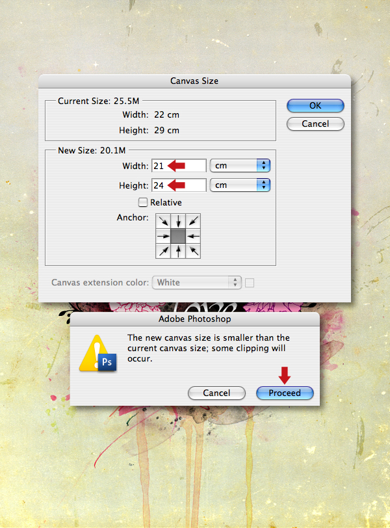Screen dimensions: 390x528
Task: Set anchor to top-right arrow
Action: pos(193,221)
